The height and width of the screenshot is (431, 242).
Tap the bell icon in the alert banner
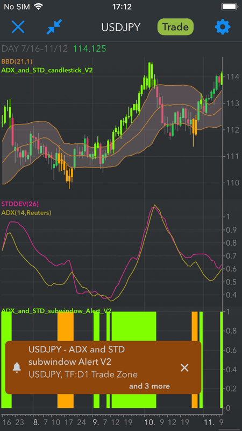coord(17,367)
